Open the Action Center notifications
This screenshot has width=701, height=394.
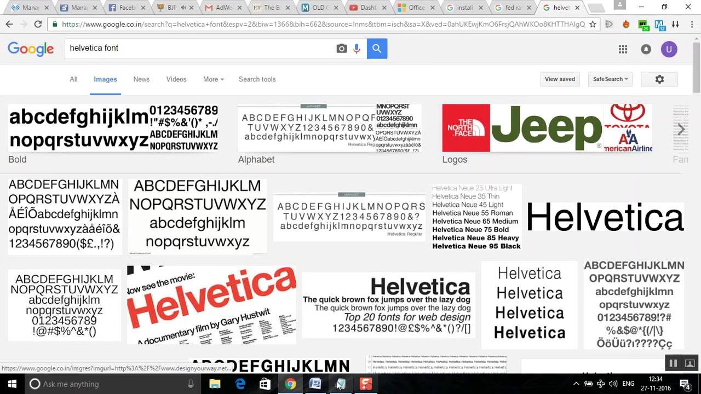coord(685,384)
